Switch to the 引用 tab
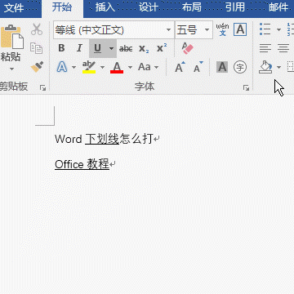Viewport: 294px width, 294px height. point(235,7)
